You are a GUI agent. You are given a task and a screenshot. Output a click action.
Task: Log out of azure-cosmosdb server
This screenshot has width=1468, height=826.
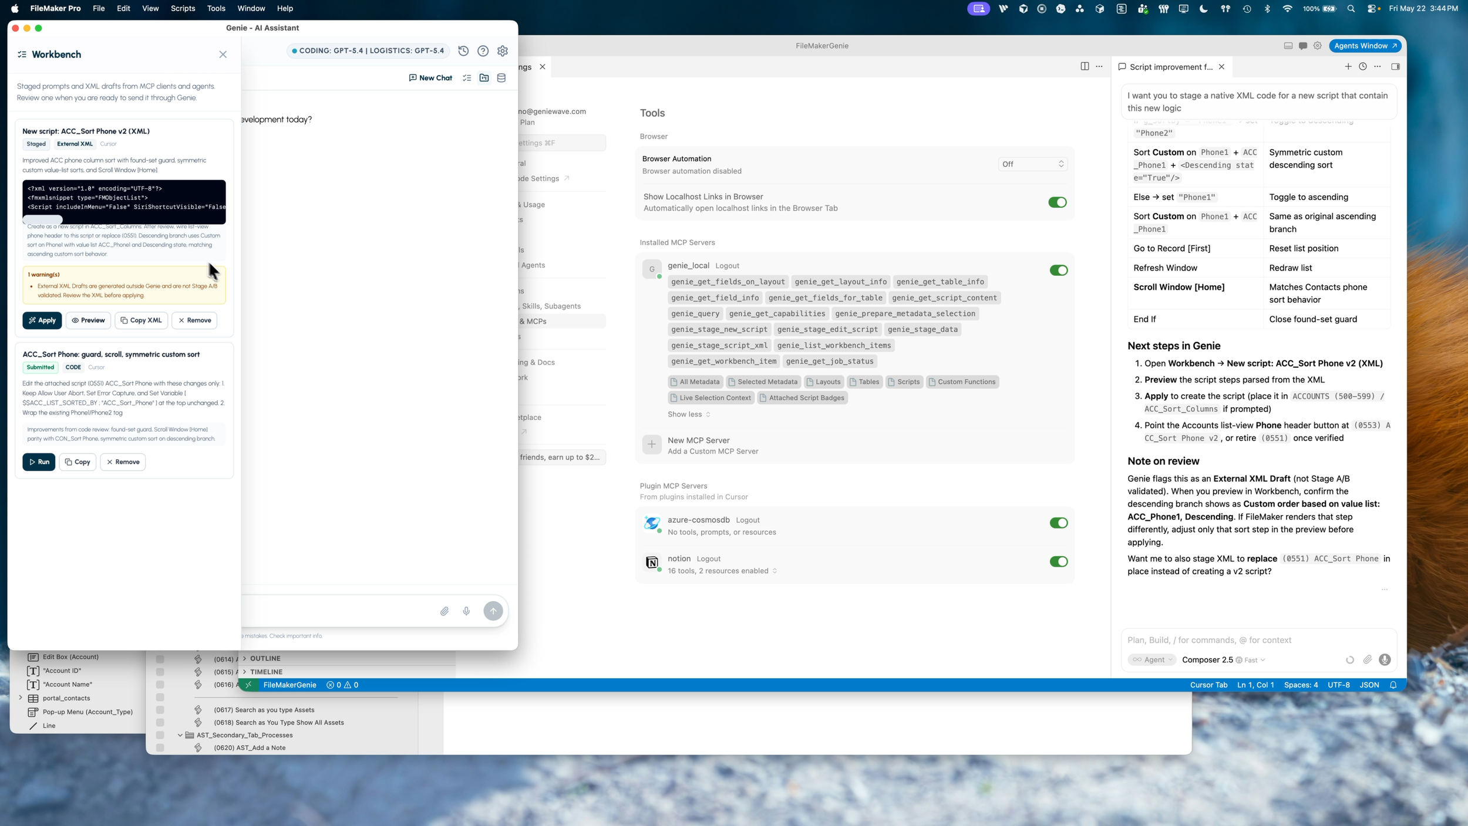pyautogui.click(x=748, y=520)
